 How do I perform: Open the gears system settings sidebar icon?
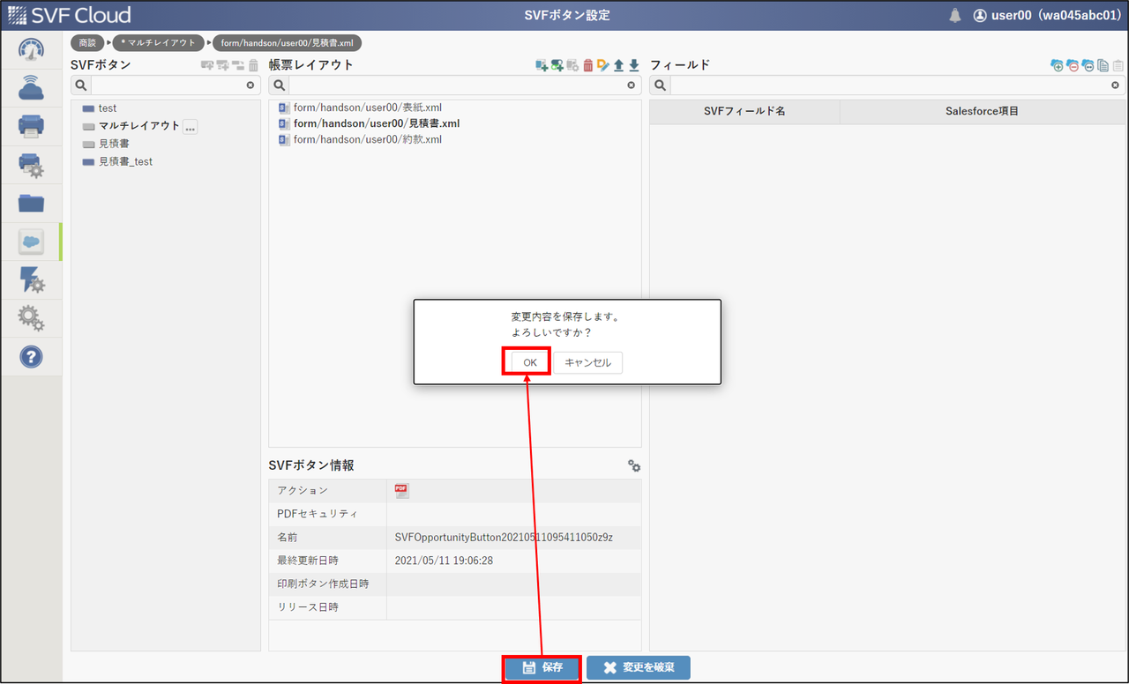(x=31, y=318)
